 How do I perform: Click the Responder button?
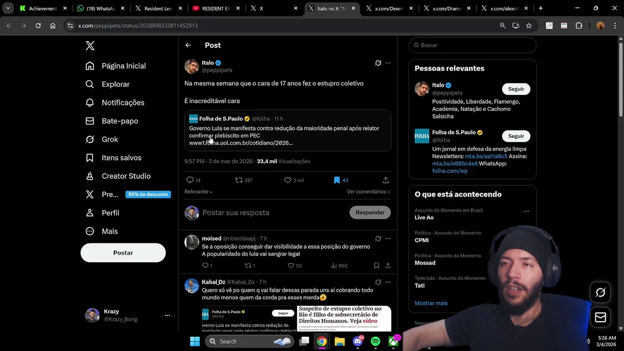coord(370,213)
